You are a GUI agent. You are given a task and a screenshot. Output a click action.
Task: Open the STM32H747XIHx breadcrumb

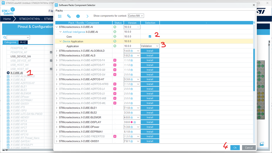pyautogui.click(x=29, y=19)
